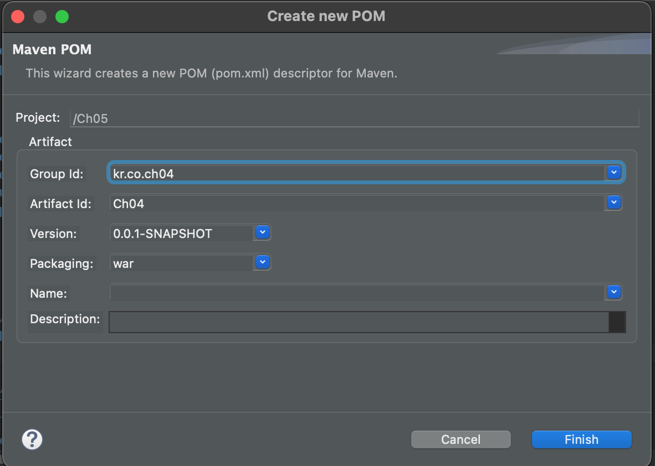Click the Create new POM window title

click(326, 16)
